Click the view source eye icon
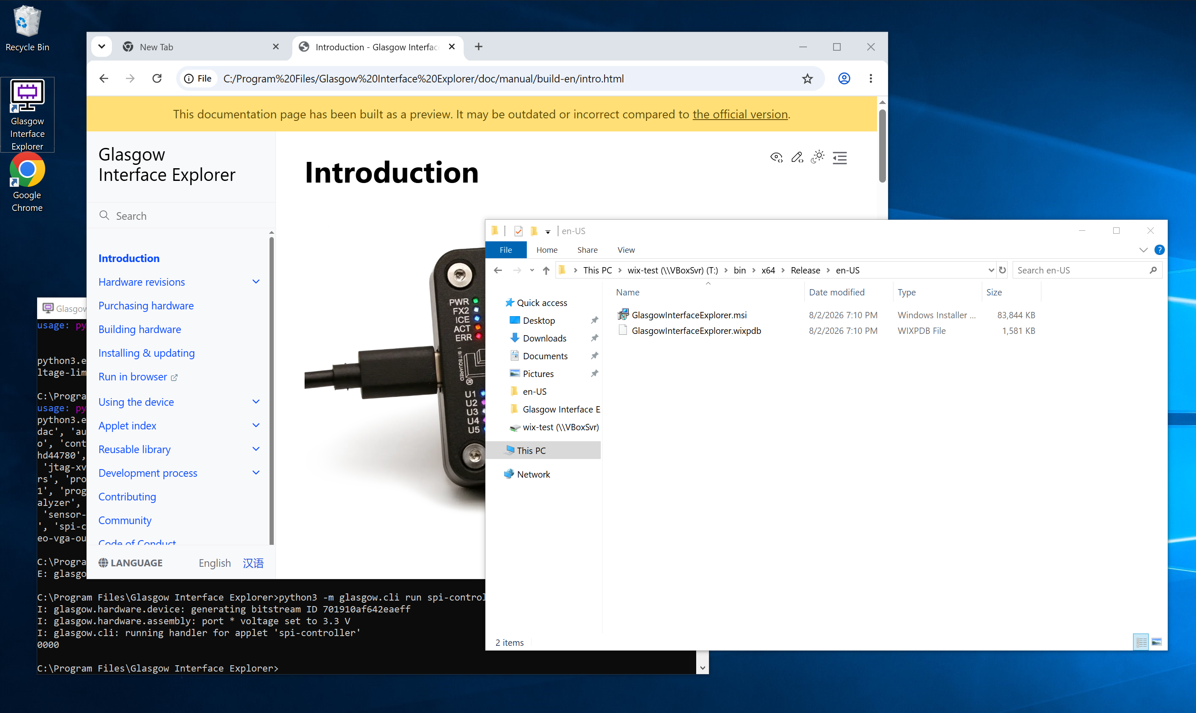 point(776,158)
